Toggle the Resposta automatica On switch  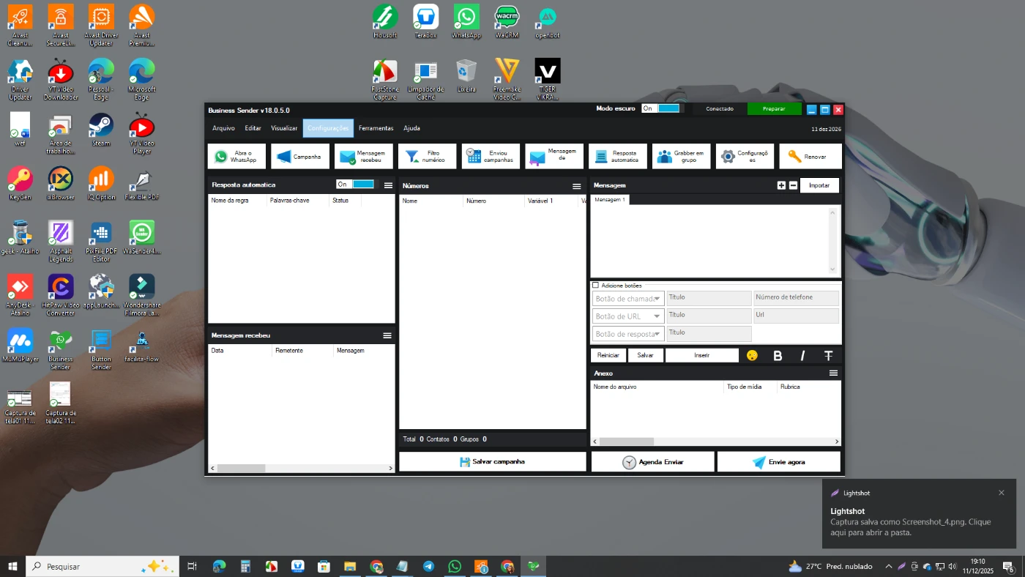[x=355, y=185]
